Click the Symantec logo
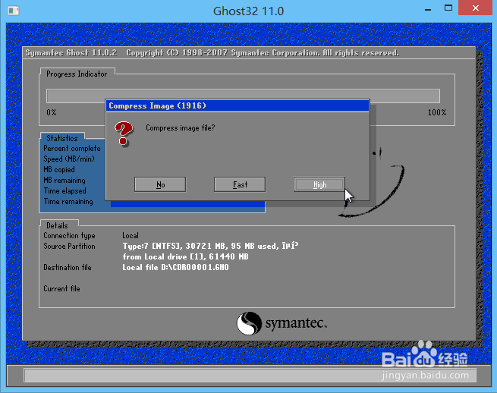497x393 pixels. [x=282, y=323]
